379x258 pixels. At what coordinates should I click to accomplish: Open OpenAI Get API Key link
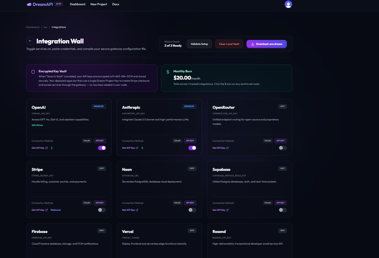pyautogui.click(x=40, y=148)
